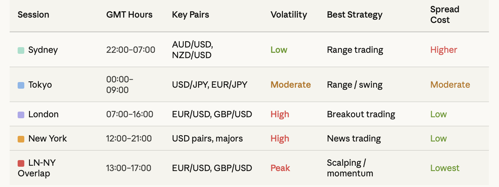Click the red LN-NY Overlap swatch

tap(21, 163)
